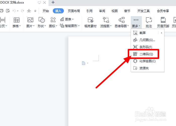This screenshot has height=126, width=176.
Task: Click the 表格 table icon
Action: click(17, 20)
